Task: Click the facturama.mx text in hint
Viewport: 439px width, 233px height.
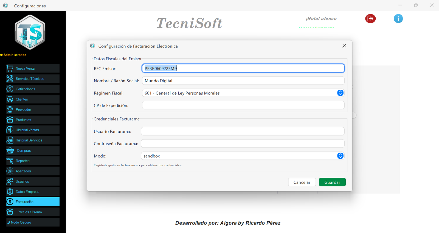Action: click(130, 165)
